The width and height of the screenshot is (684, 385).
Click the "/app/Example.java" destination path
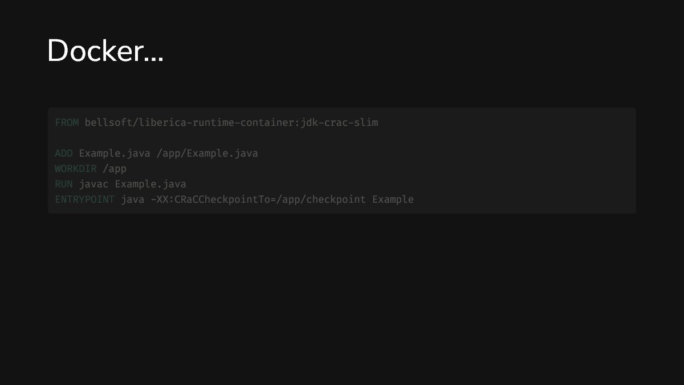click(207, 153)
